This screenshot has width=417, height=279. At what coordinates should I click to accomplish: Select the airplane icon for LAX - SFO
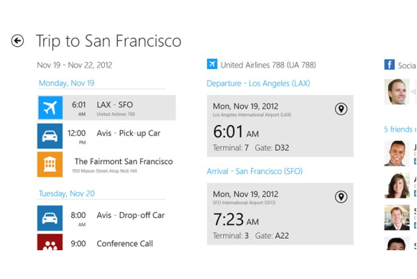pyautogui.click(x=50, y=107)
